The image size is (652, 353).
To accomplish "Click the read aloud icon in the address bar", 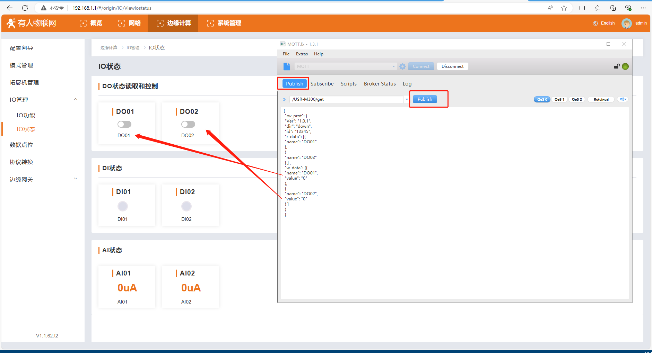I will pyautogui.click(x=550, y=8).
